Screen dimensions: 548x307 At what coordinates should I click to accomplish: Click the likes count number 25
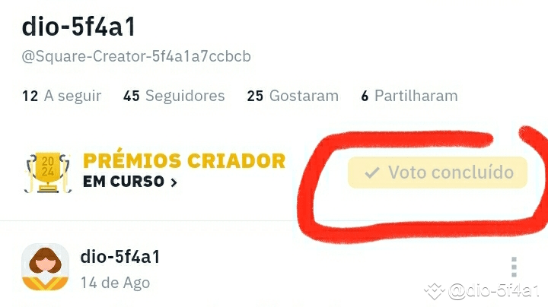[255, 96]
